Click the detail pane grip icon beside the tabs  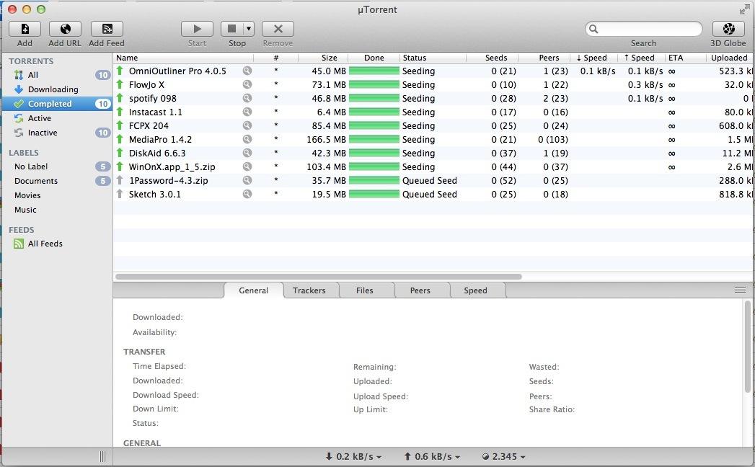pyautogui.click(x=740, y=290)
